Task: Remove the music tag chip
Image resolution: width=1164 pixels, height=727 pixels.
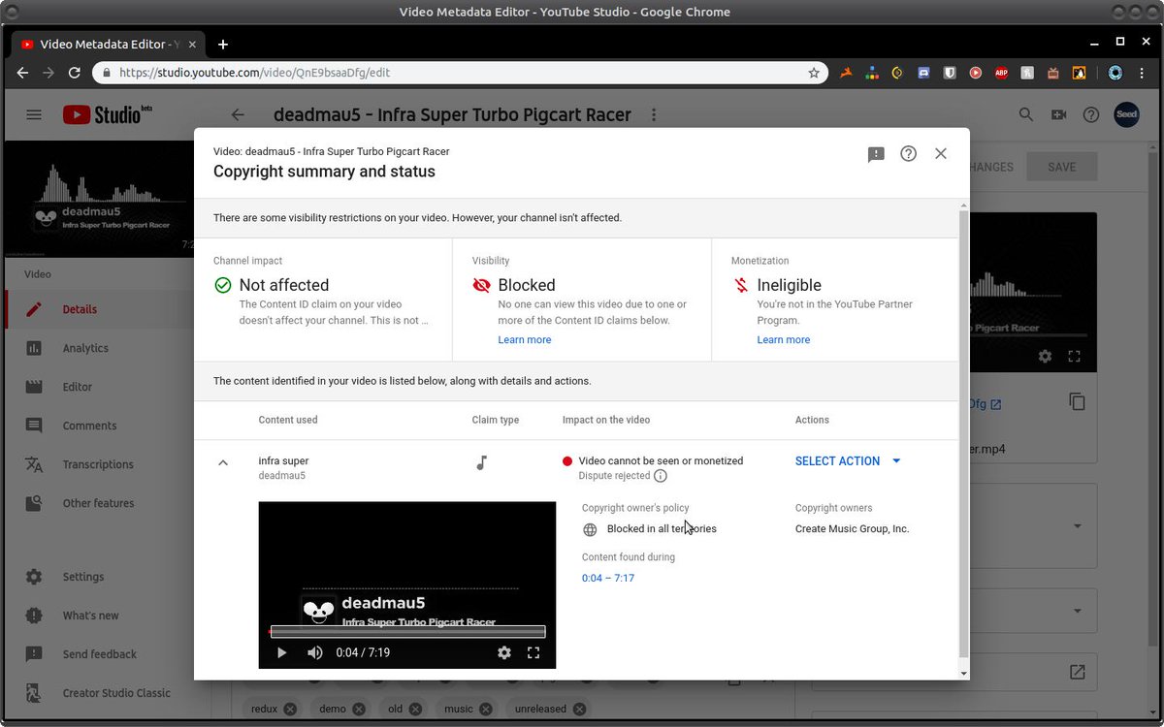Action: (x=486, y=709)
